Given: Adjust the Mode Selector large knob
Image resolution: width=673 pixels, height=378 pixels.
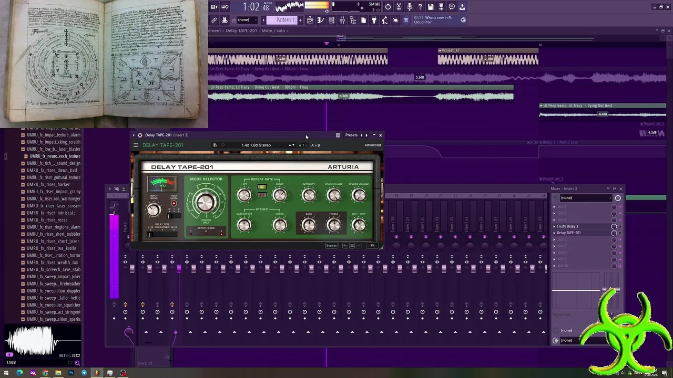Looking at the screenshot, I should 206,203.
